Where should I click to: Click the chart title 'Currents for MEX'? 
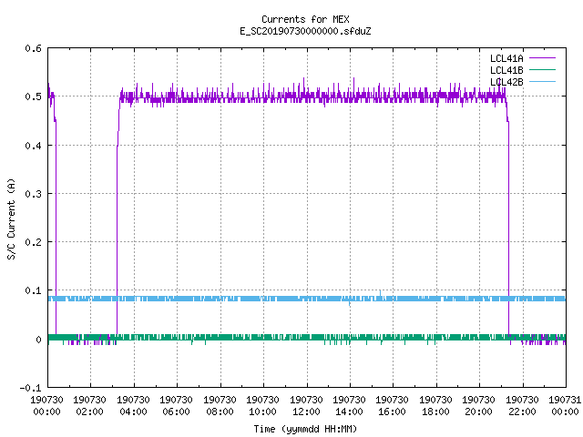[305, 19]
